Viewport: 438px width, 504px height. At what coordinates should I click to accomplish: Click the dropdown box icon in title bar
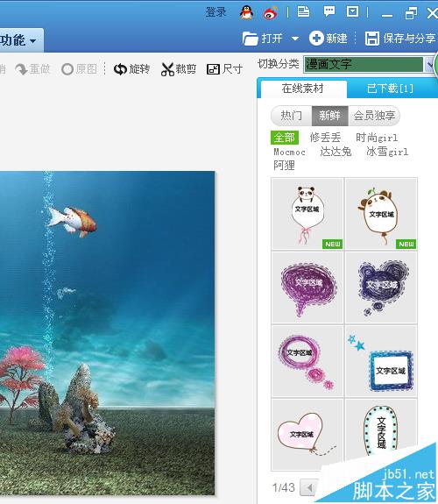[353, 12]
